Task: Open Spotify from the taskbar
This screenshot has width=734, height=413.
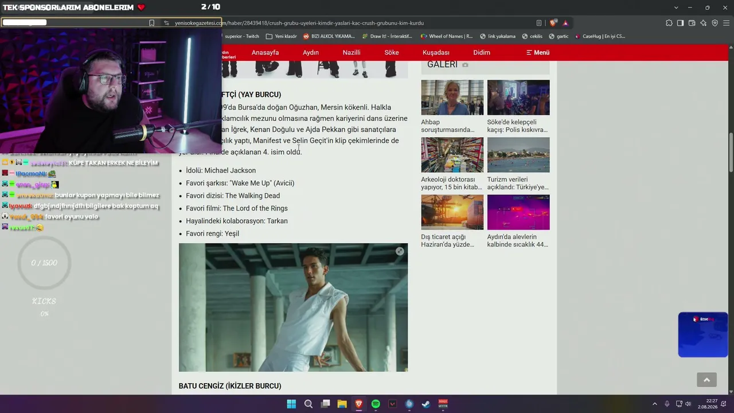Action: pyautogui.click(x=376, y=404)
